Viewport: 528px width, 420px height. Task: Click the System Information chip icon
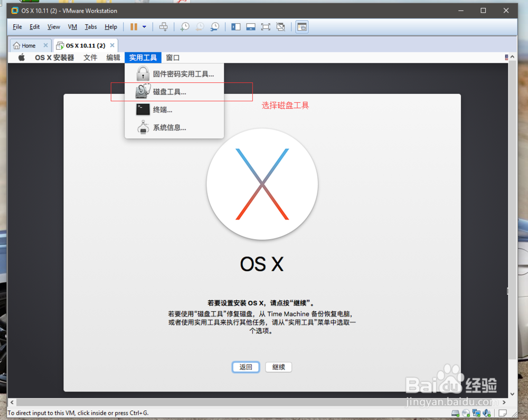coord(143,127)
